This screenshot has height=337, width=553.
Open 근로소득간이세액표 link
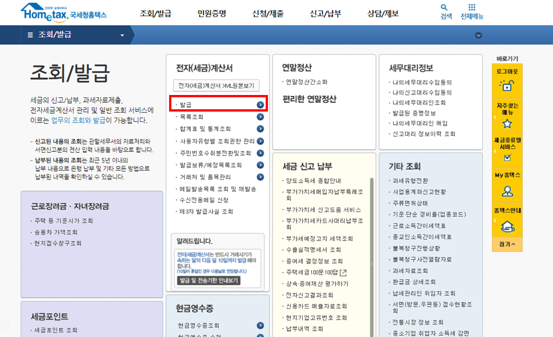(419, 226)
